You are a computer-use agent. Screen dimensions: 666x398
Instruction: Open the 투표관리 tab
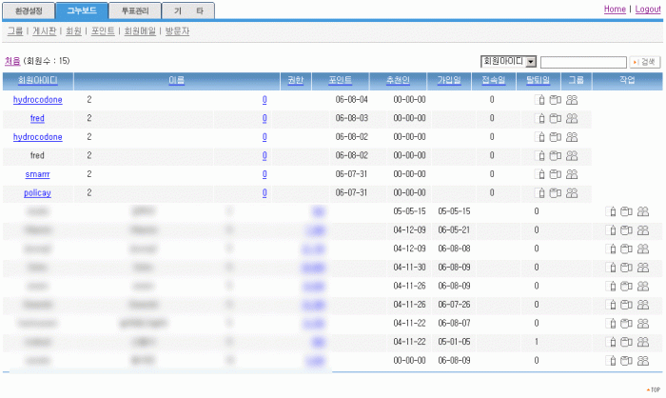click(x=134, y=10)
